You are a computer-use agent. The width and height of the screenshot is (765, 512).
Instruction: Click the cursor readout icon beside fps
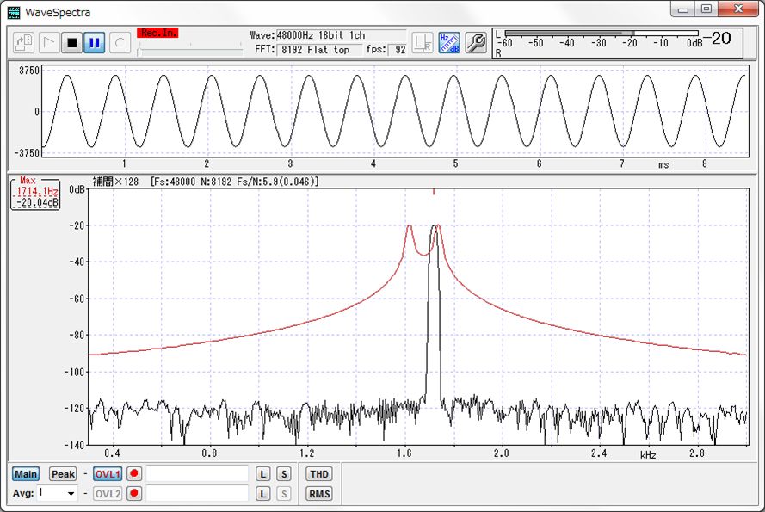423,42
